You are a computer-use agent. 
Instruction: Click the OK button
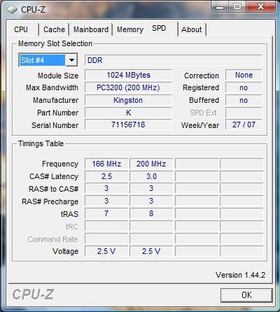click(246, 295)
